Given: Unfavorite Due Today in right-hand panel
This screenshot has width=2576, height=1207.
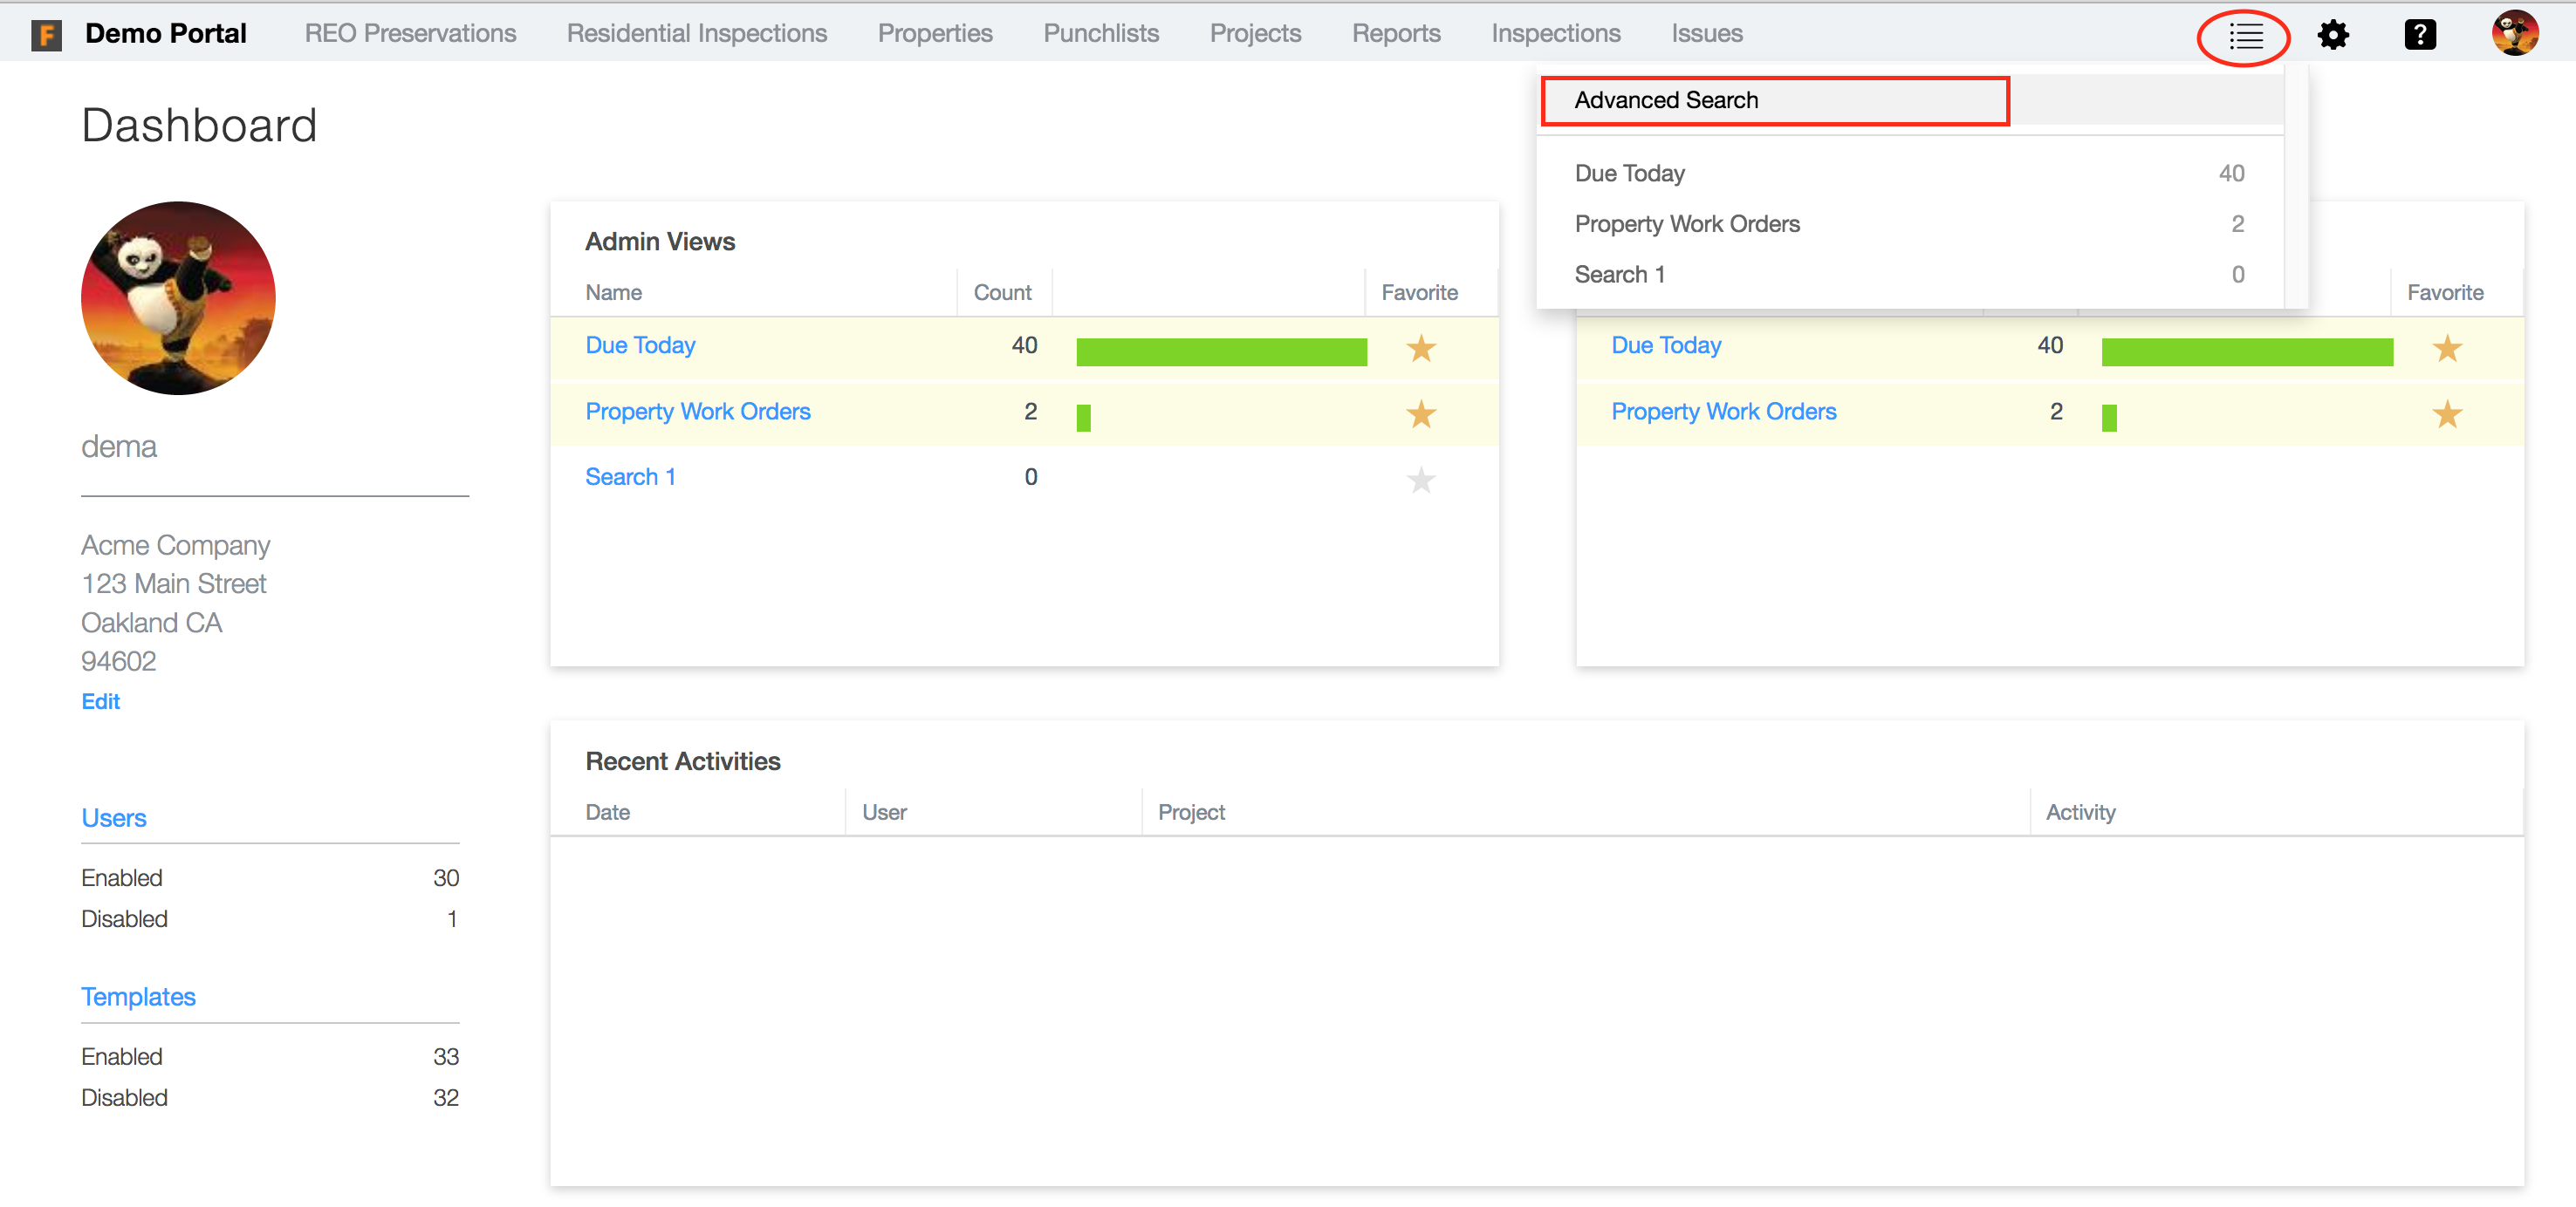Looking at the screenshot, I should pos(2446,349).
